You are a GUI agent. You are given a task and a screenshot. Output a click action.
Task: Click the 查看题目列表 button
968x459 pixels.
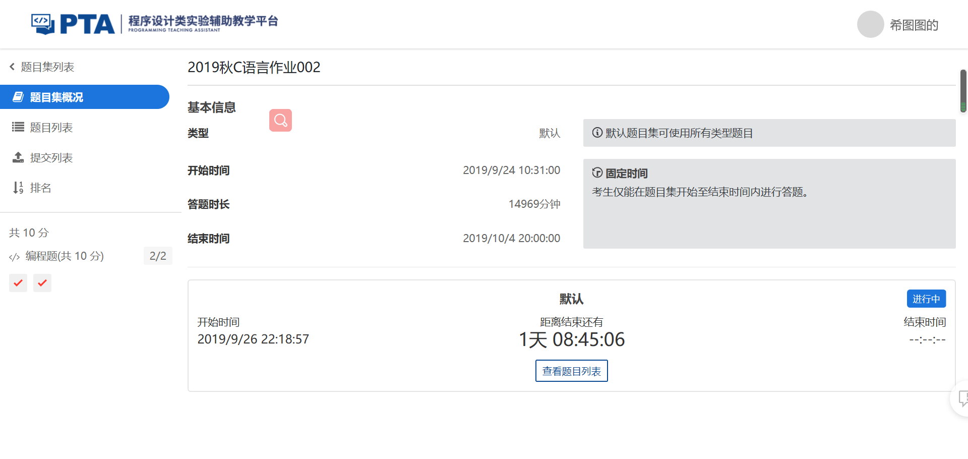[571, 371]
